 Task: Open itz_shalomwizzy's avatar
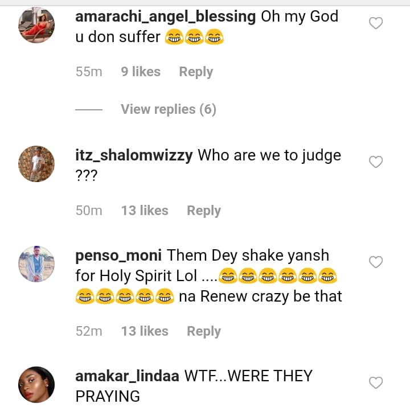point(36,164)
